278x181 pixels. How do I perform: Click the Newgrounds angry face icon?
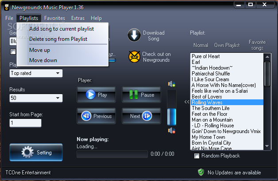pos(135,57)
